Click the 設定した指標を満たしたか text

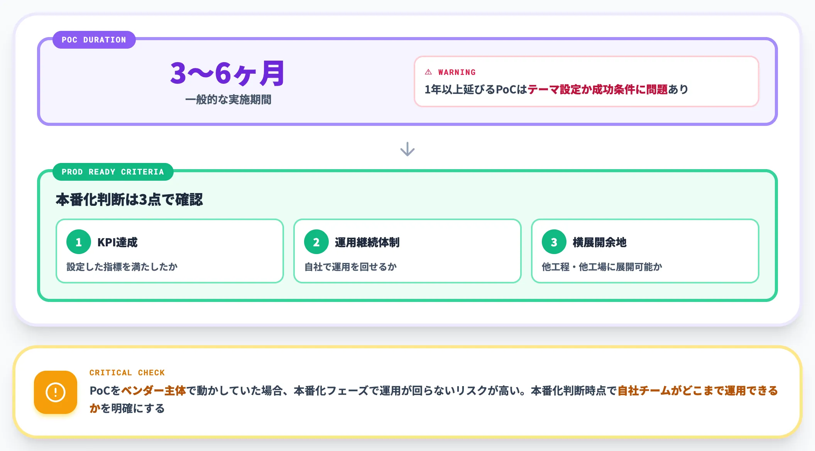122,267
